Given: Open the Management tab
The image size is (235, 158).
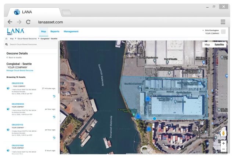Looking at the screenshot, I should pos(71,32).
